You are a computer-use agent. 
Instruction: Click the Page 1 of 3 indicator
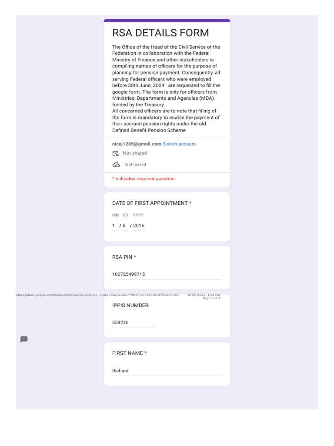[x=211, y=298]
